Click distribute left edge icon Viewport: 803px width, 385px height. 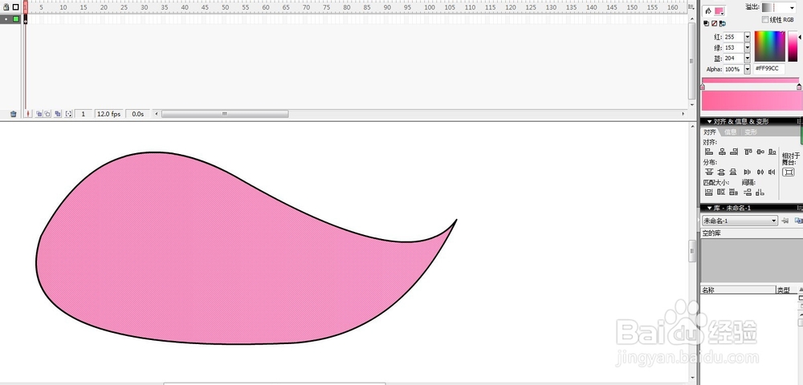[748, 172]
